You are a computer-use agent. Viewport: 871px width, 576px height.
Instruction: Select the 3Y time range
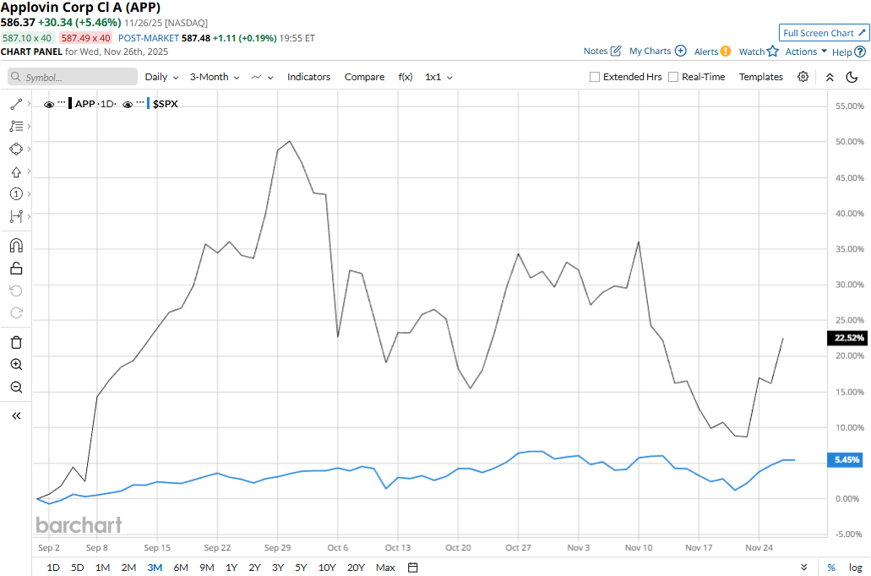[x=278, y=567]
